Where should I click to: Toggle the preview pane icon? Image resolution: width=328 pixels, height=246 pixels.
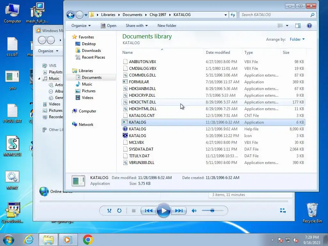click(298, 26)
